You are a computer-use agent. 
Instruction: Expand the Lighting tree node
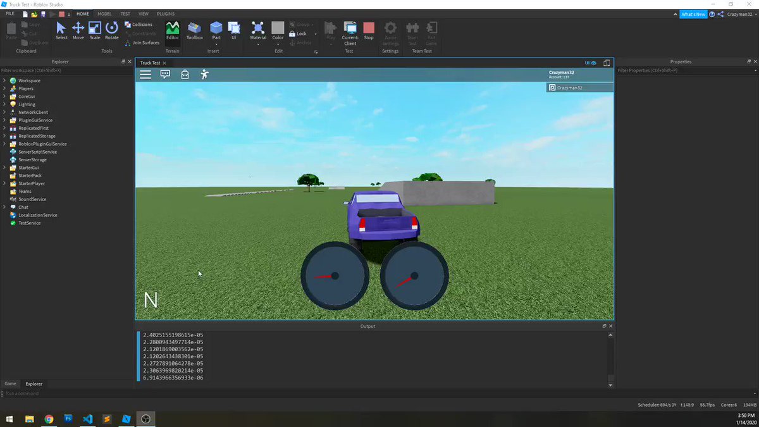tap(4, 104)
